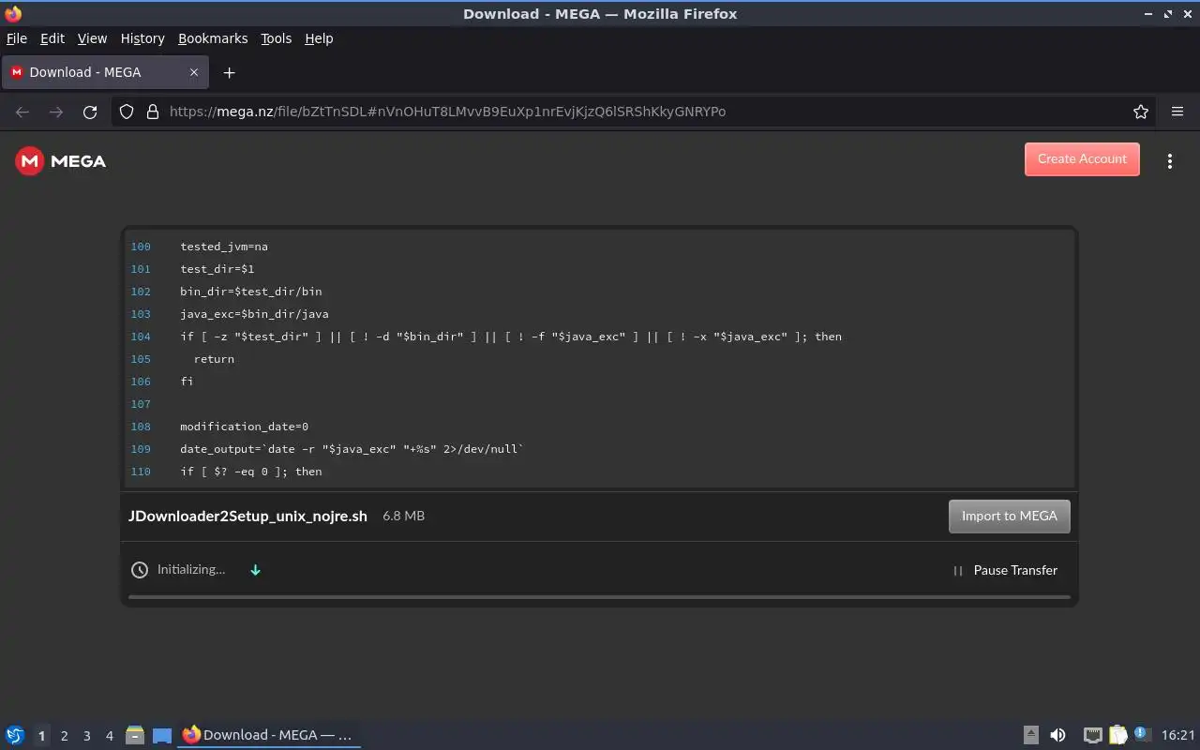Click the notification tray icon with info badge
The height and width of the screenshot is (750, 1200).
[1141, 734]
